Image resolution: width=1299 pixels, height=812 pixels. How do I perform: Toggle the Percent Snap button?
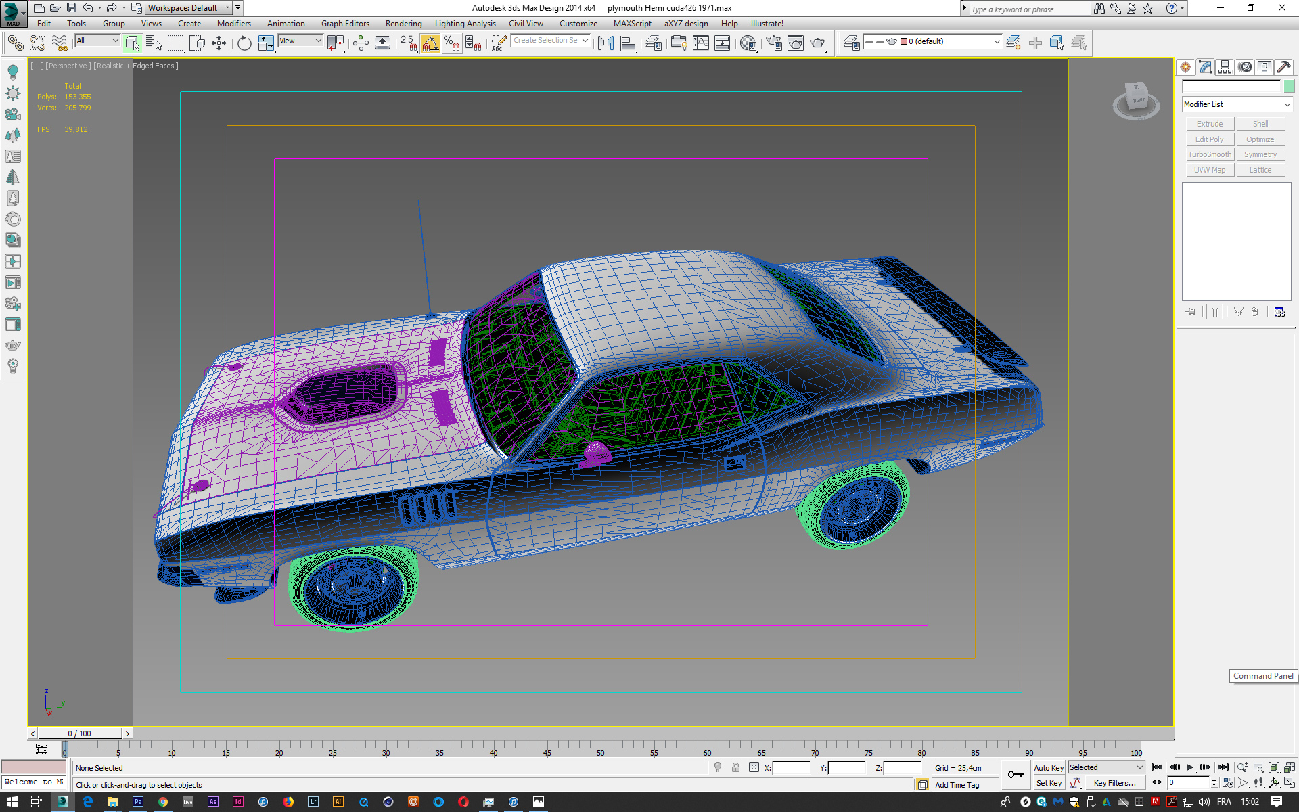[452, 43]
